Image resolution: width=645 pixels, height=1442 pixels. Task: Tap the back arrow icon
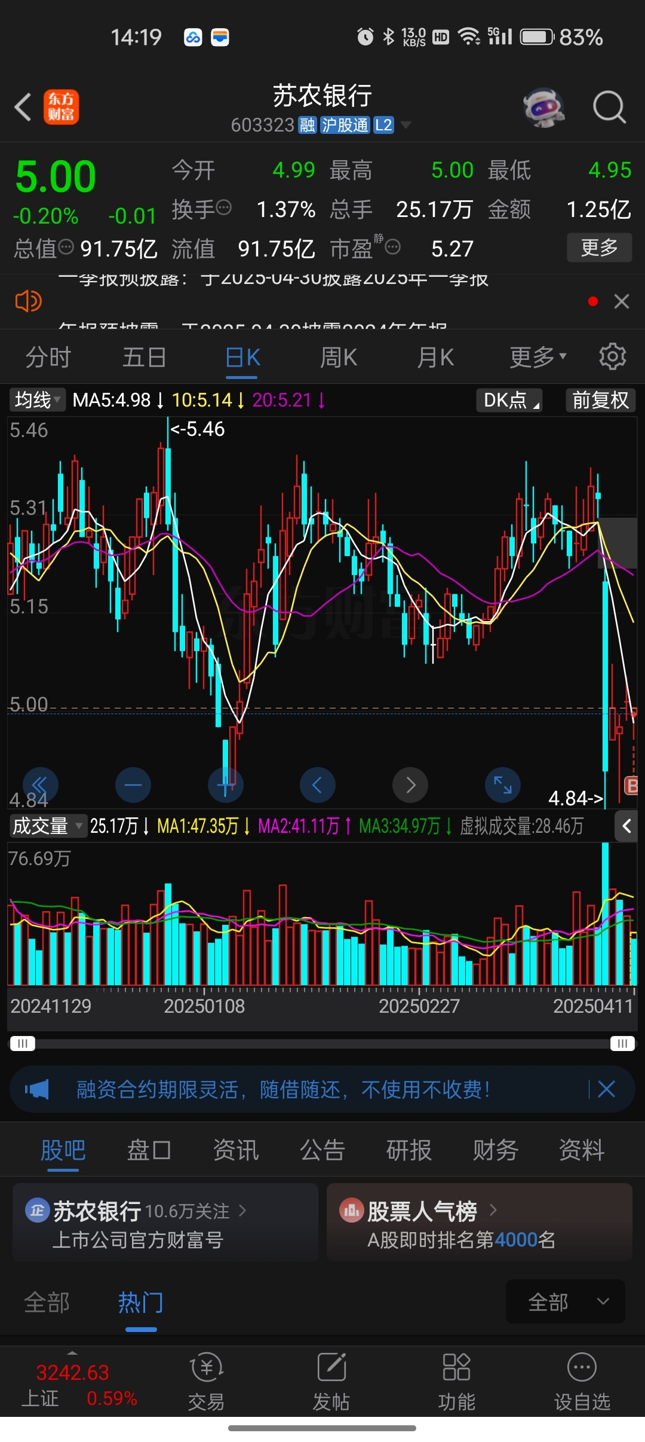[x=23, y=108]
